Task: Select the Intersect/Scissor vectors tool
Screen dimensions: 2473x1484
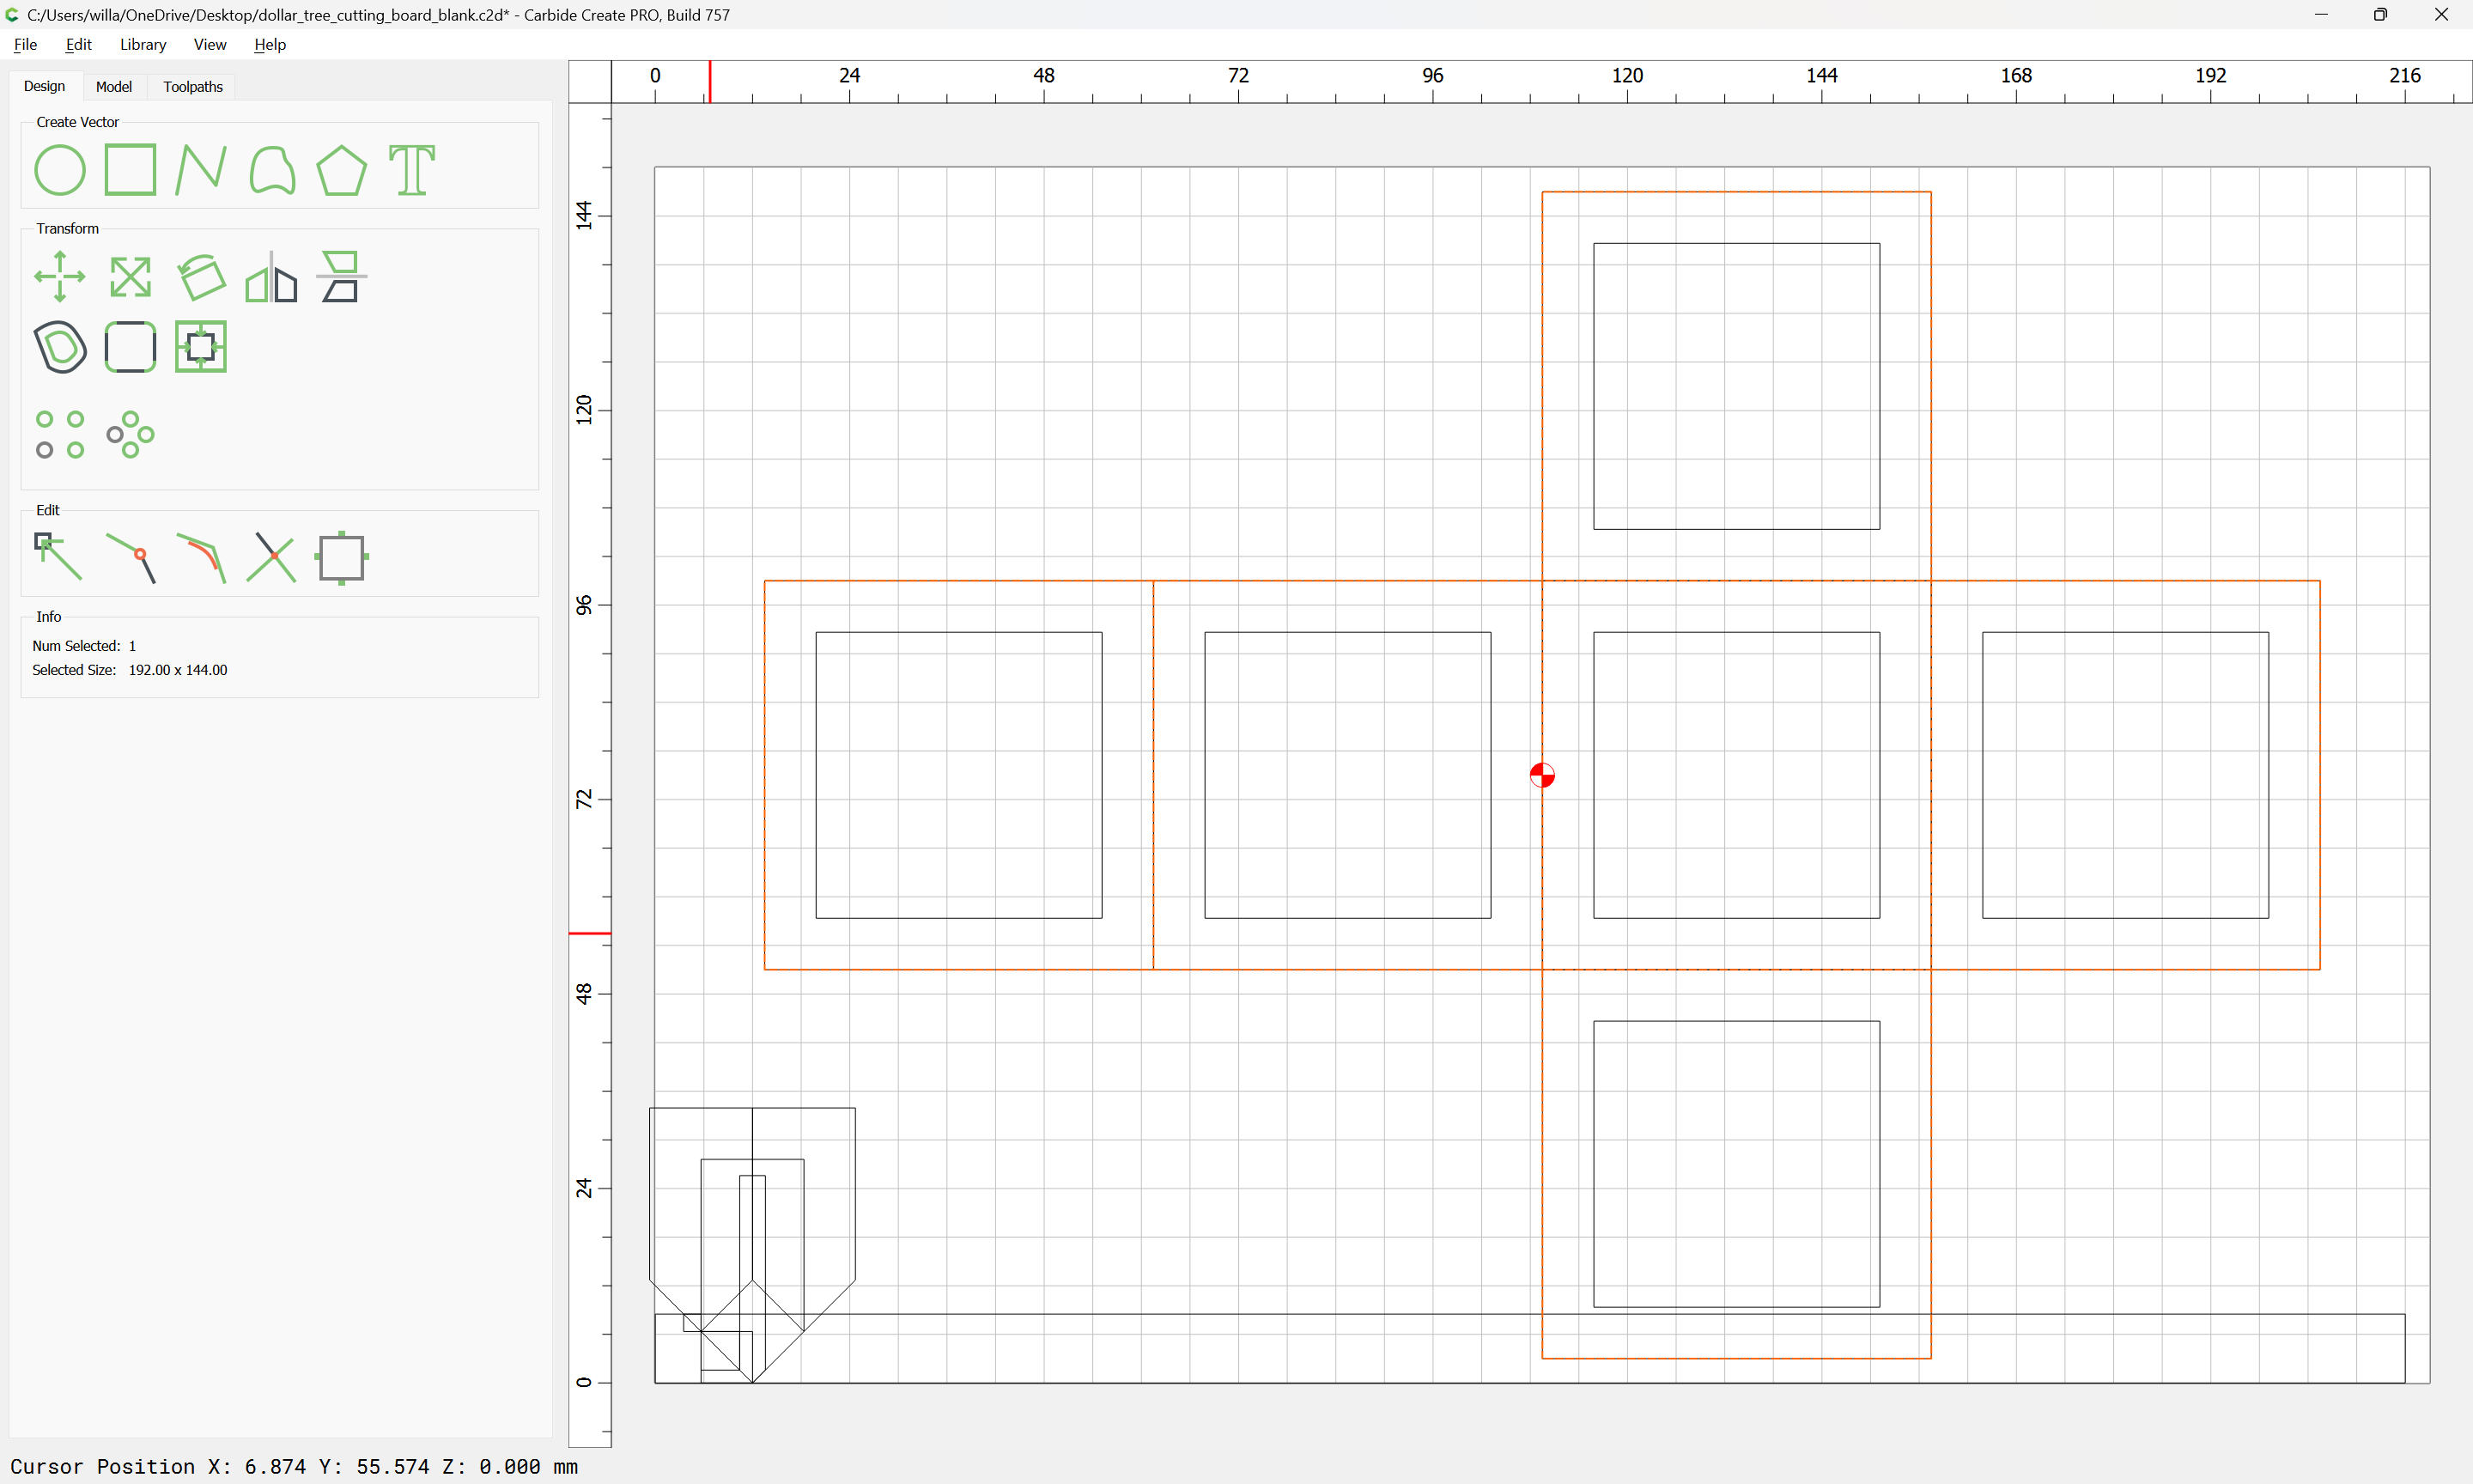Action: 272,557
